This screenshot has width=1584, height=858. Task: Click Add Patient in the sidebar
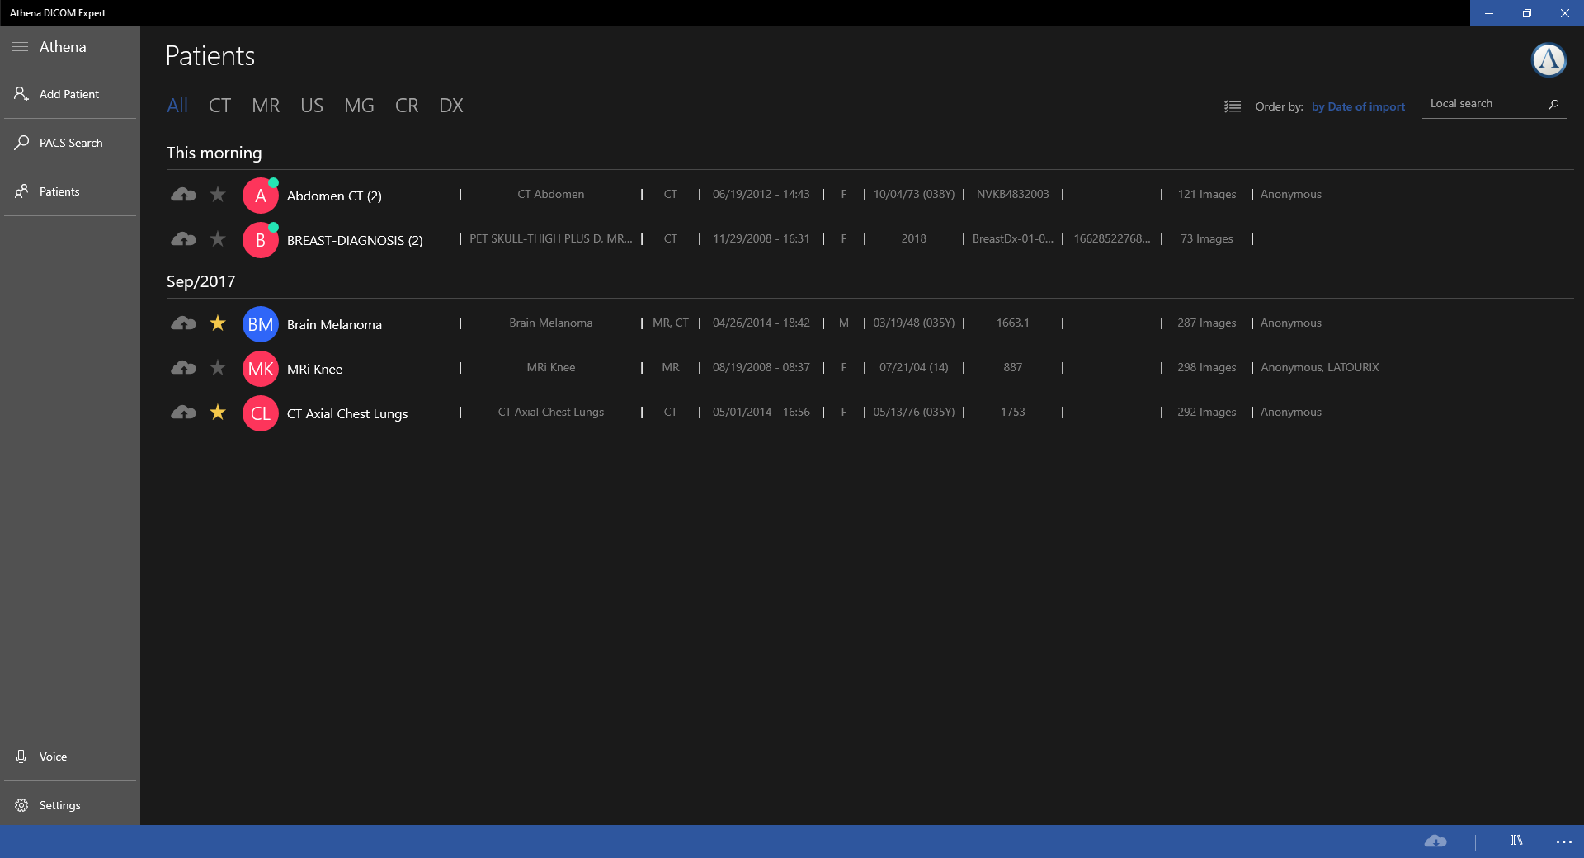69,93
